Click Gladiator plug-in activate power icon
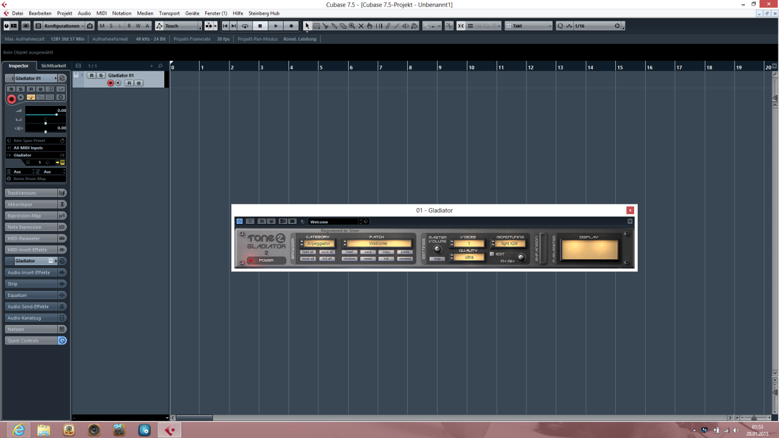This screenshot has width=779, height=438. tap(239, 221)
